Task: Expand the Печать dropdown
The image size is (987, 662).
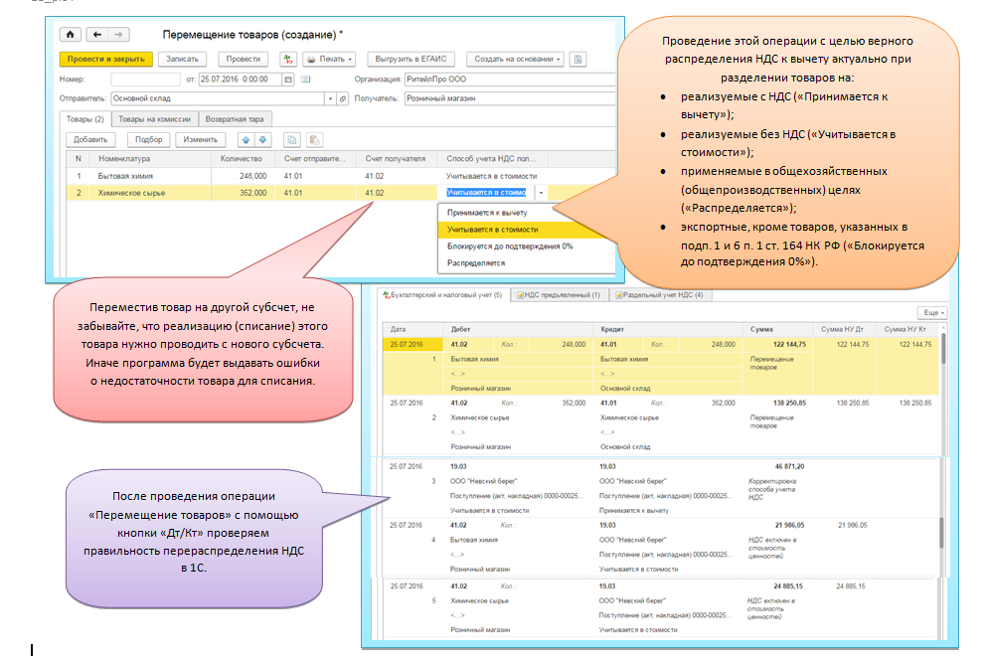Action: coord(331,59)
